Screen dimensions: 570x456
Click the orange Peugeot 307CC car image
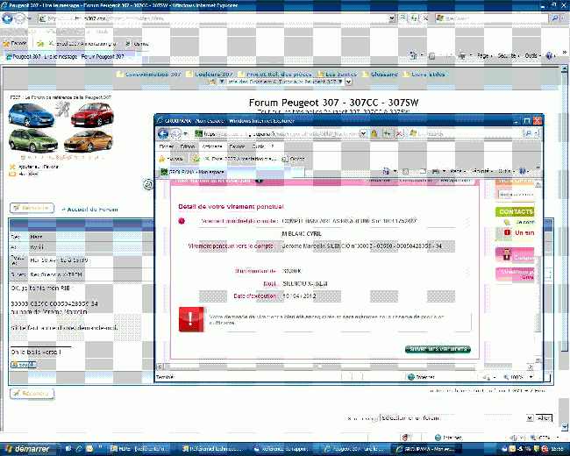pyautogui.click(x=89, y=140)
